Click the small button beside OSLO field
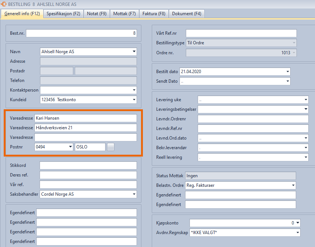Screen dimensions: 315x247 [111, 147]
